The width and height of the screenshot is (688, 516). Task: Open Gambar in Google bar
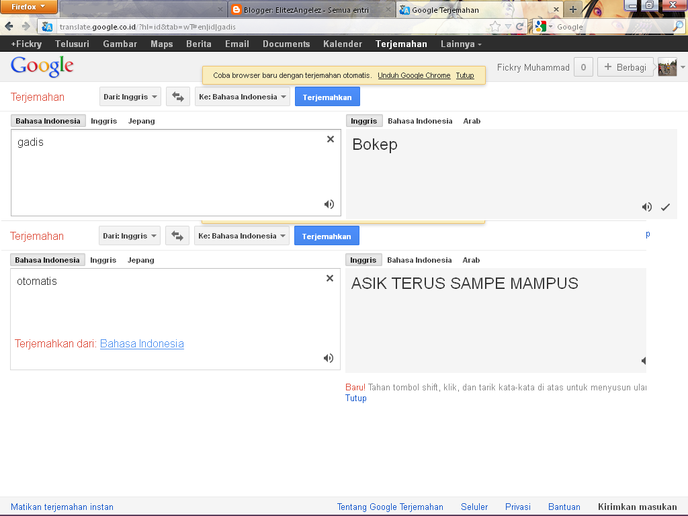(120, 44)
